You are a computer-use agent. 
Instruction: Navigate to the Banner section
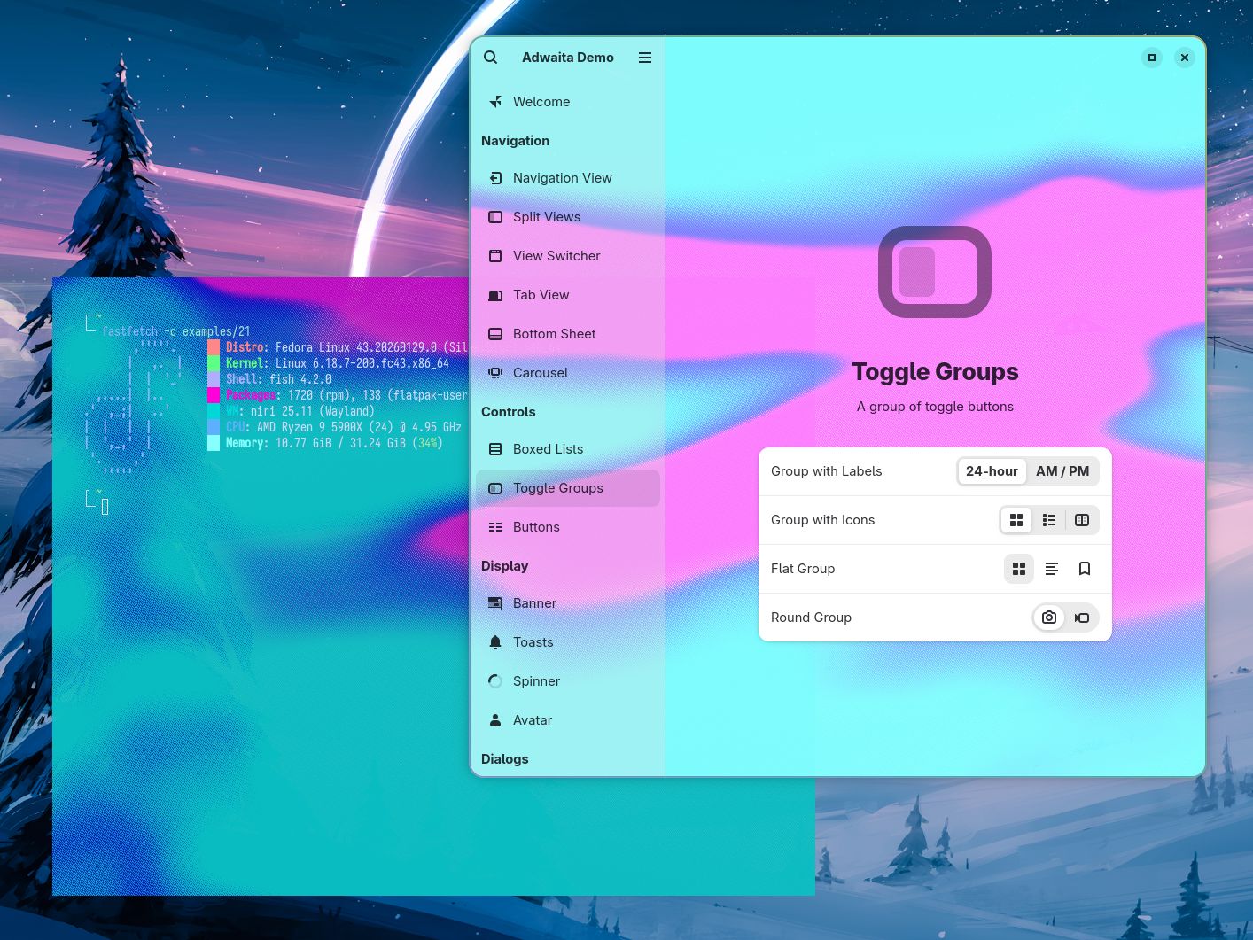tap(534, 603)
